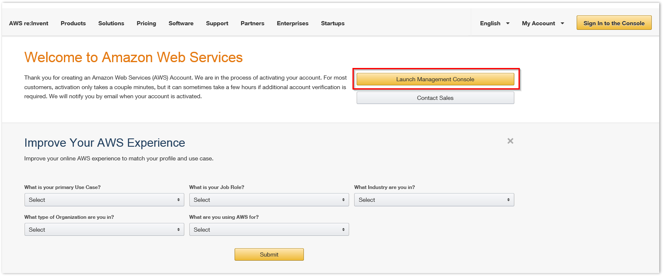
Task: Open the AWS re:Invent nav link
Action: tap(29, 23)
